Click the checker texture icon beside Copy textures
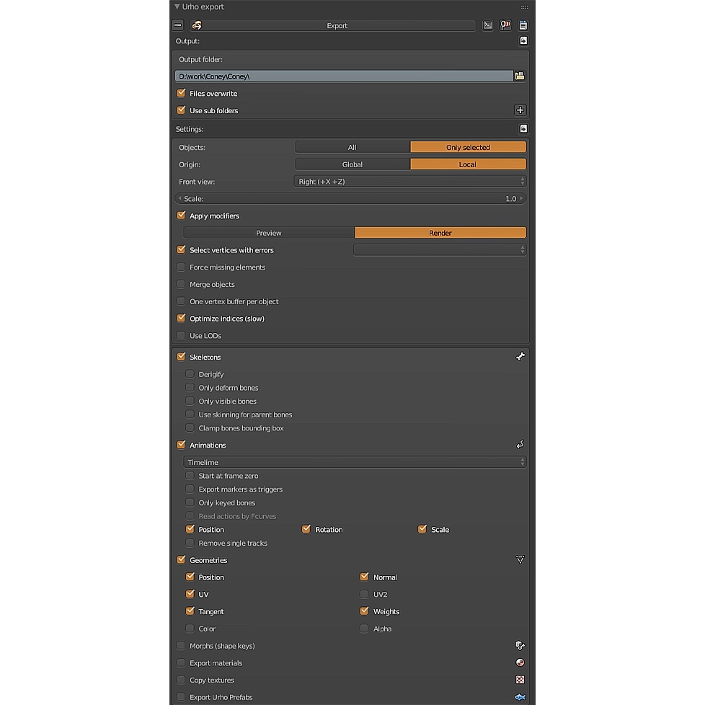Image resolution: width=705 pixels, height=705 pixels. [x=520, y=680]
